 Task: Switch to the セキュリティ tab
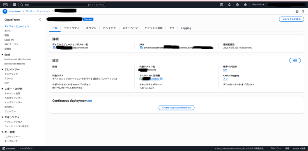click(x=72, y=28)
